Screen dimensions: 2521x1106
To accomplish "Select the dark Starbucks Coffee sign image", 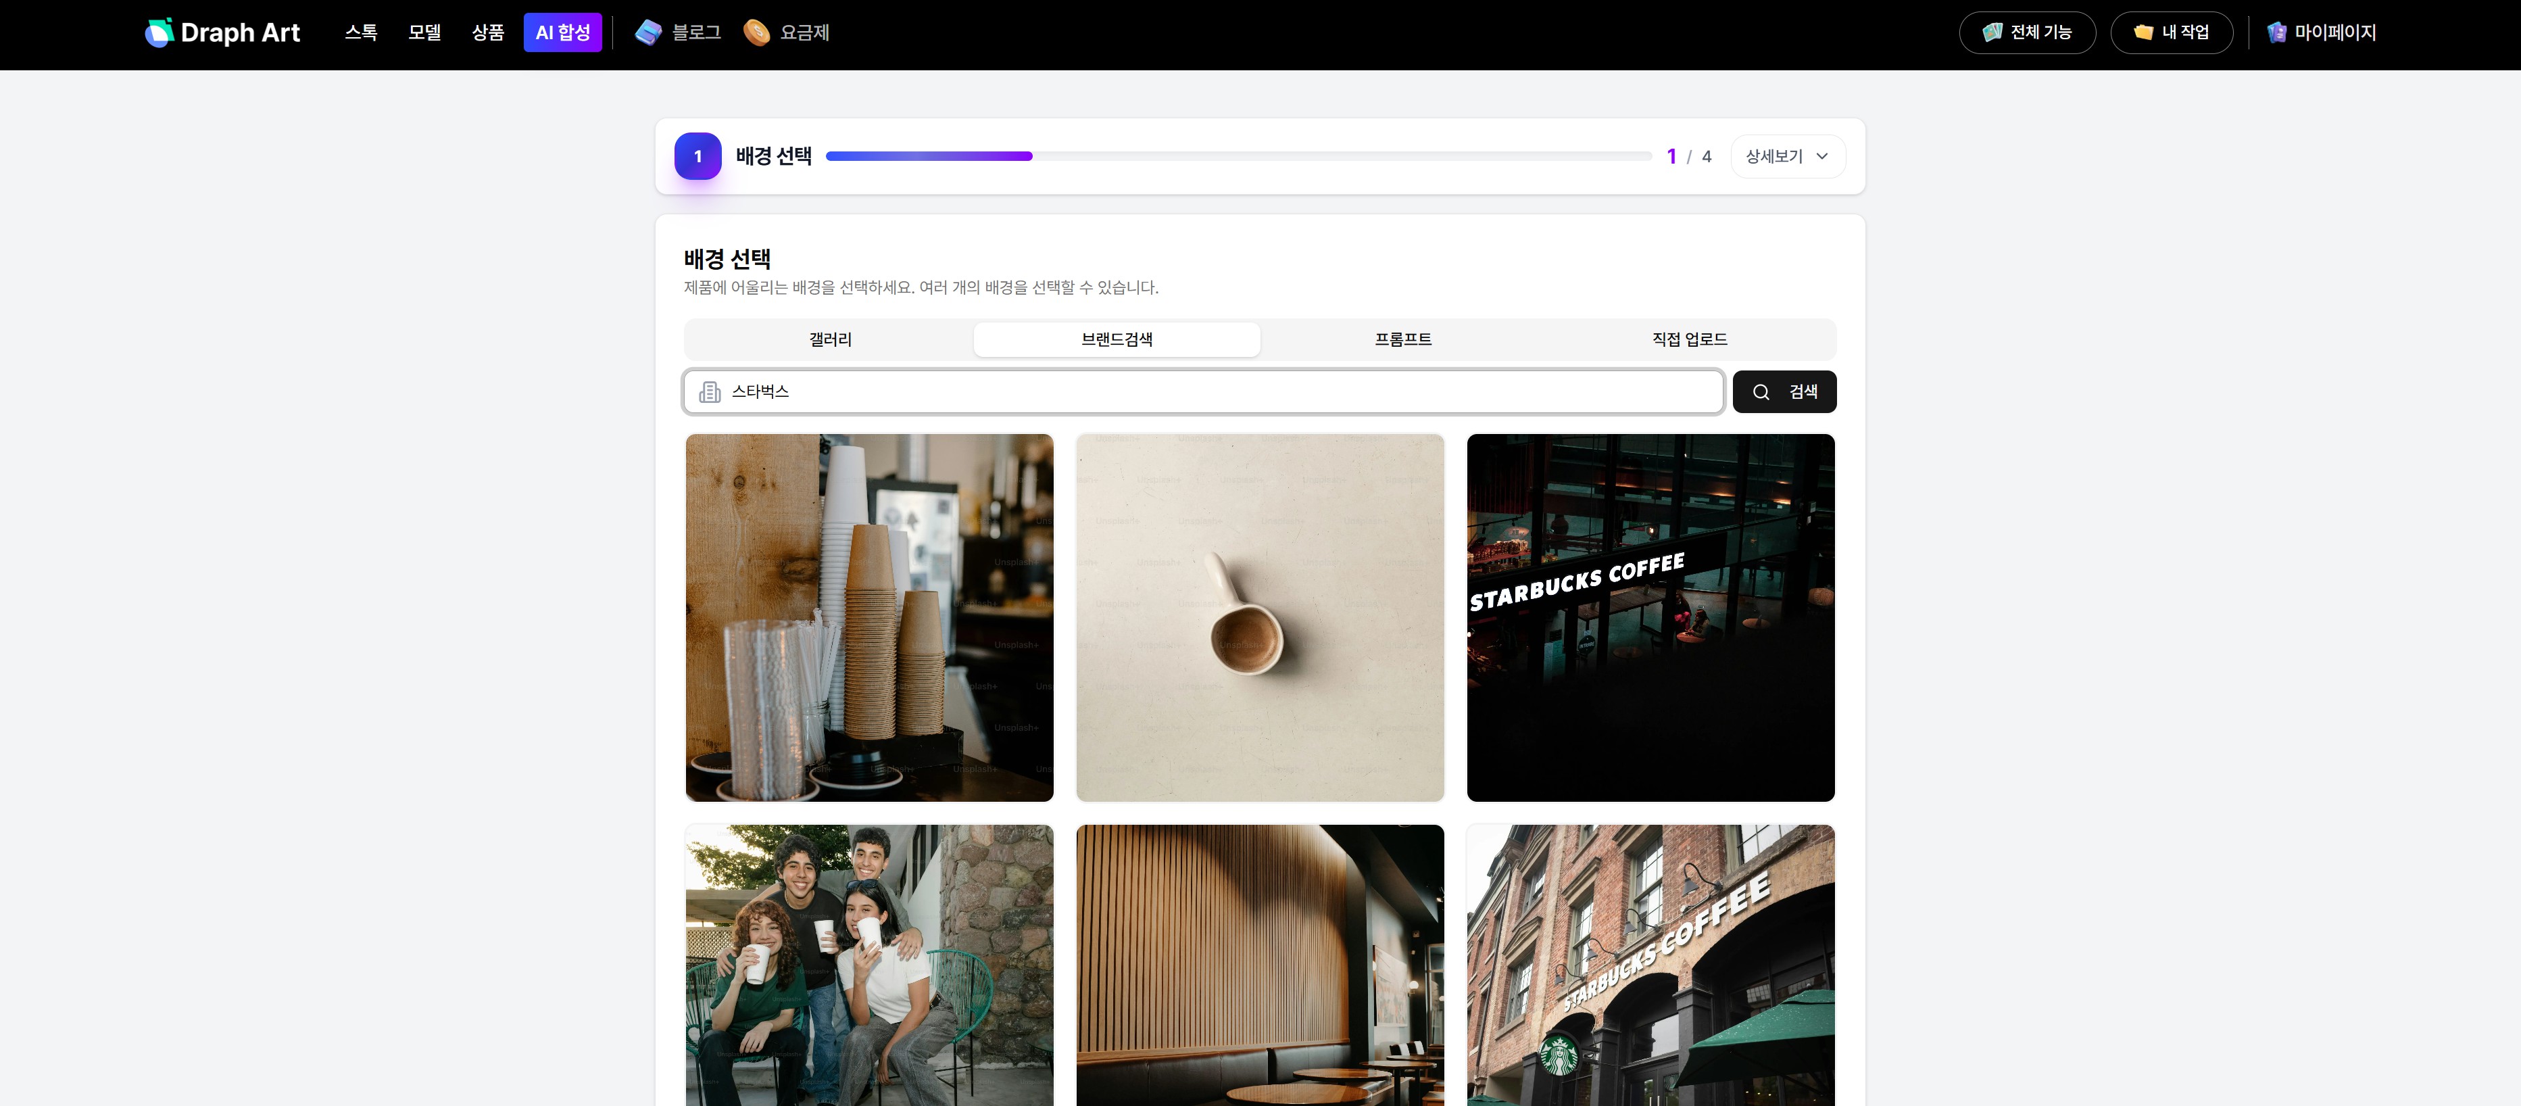I will [x=1650, y=618].
